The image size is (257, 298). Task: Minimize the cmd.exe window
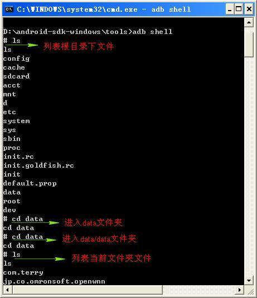(230, 9)
